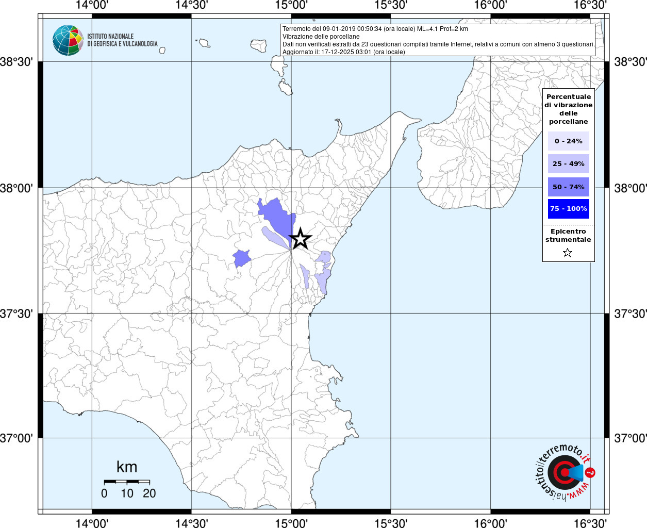This screenshot has width=647, height=528.
Task: Click the 'Aggiornato il: 17-12-2025' line
Action: pyautogui.click(x=343, y=52)
